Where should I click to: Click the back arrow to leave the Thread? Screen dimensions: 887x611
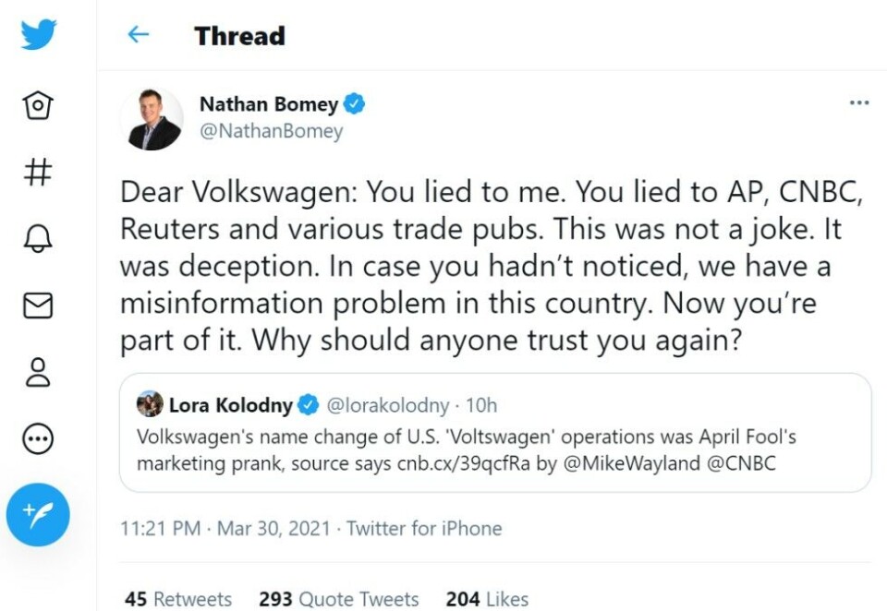click(139, 33)
